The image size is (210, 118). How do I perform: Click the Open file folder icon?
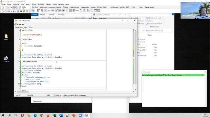9,8
